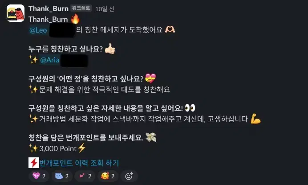Click the eyes emoji
This screenshot has height=185, width=308.
click(x=190, y=108)
